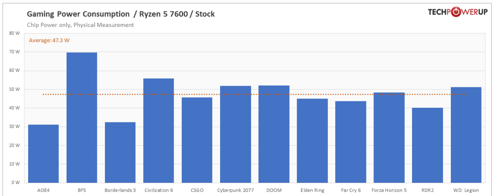Click the Cyberpunk 2077 bar

[235, 134]
